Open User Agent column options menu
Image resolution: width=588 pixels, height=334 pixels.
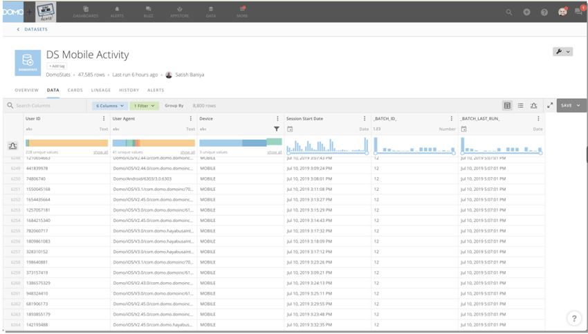(191, 118)
